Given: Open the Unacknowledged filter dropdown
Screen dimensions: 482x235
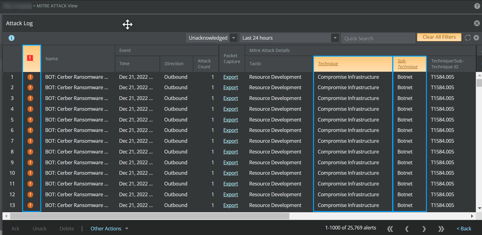Looking at the screenshot, I should (212, 38).
